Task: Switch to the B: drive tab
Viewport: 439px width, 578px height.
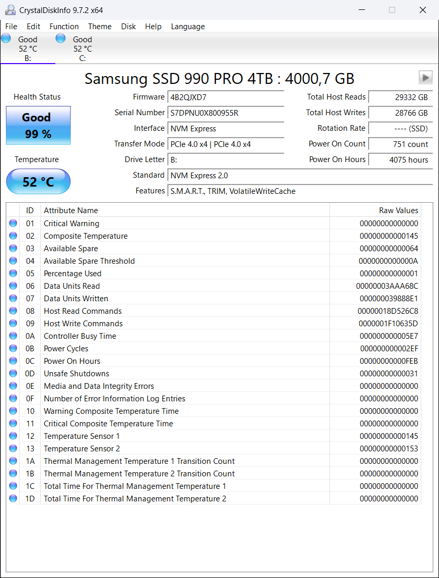Action: 28,48
